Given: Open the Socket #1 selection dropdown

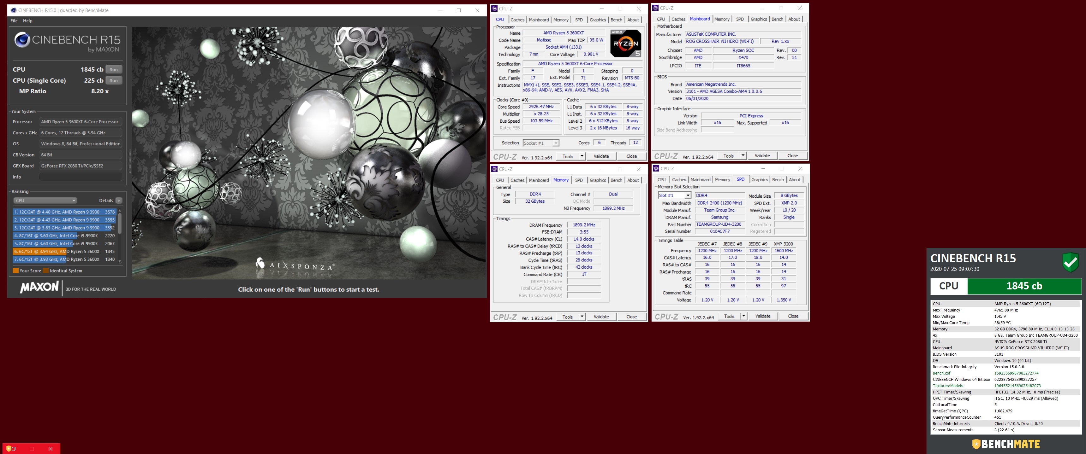Looking at the screenshot, I should [x=541, y=143].
